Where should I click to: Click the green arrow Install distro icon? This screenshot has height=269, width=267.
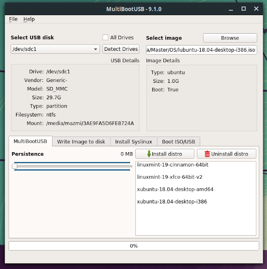[149, 154]
